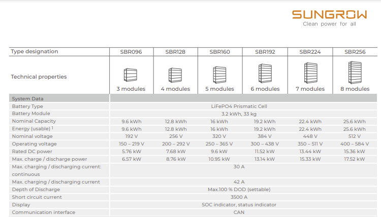Viewport: 381px width, 217px height.
Task: Click the 'Display' row label
Action: pyautogui.click(x=21, y=205)
